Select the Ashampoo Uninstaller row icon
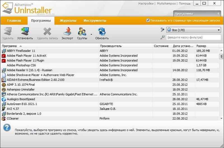The width and height of the screenshot is (224, 148). [x=4, y=89]
